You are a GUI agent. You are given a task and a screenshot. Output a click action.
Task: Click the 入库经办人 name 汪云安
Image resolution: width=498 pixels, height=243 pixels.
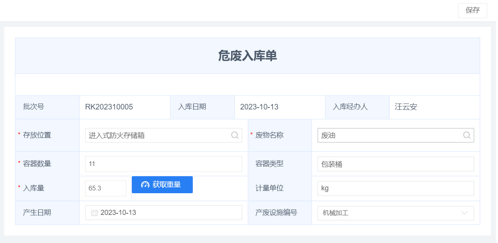coord(406,107)
